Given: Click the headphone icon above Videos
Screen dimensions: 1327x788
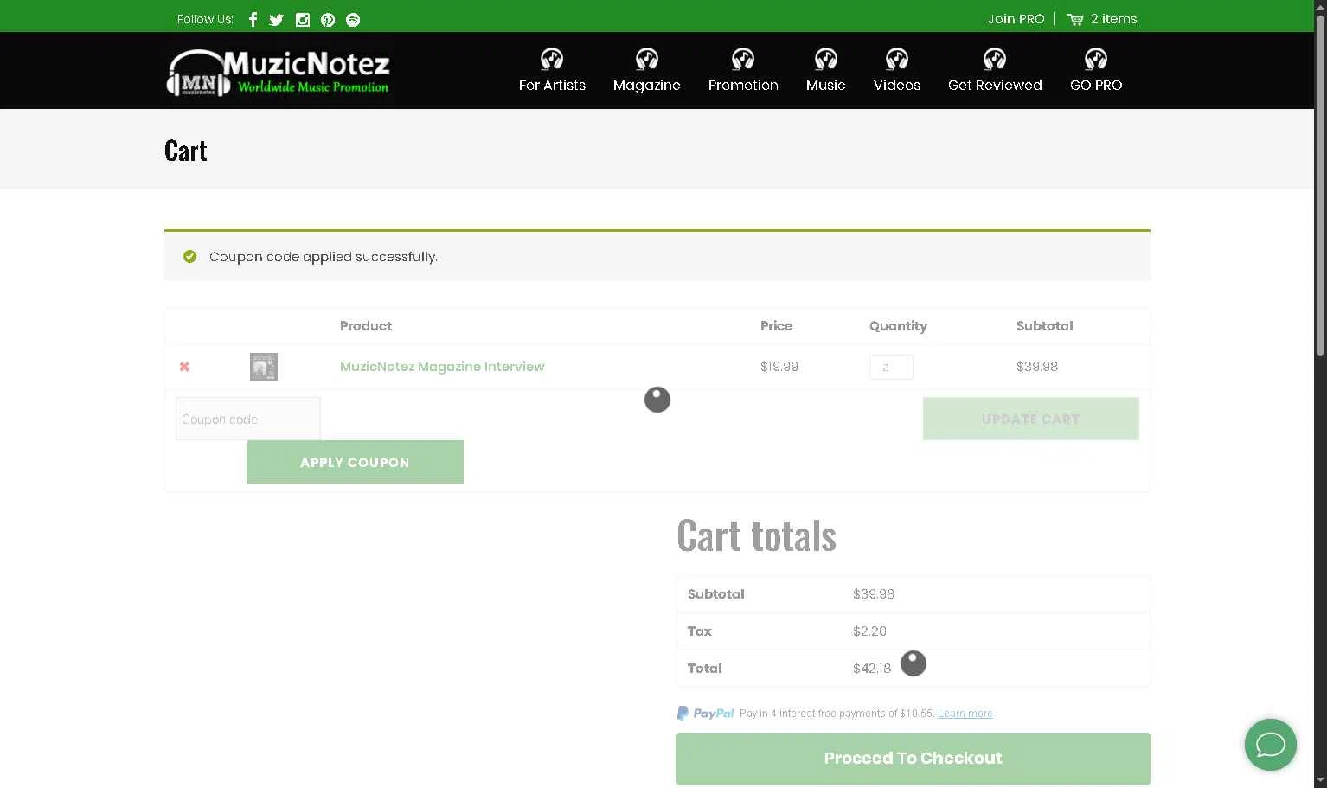Looking at the screenshot, I should [897, 59].
